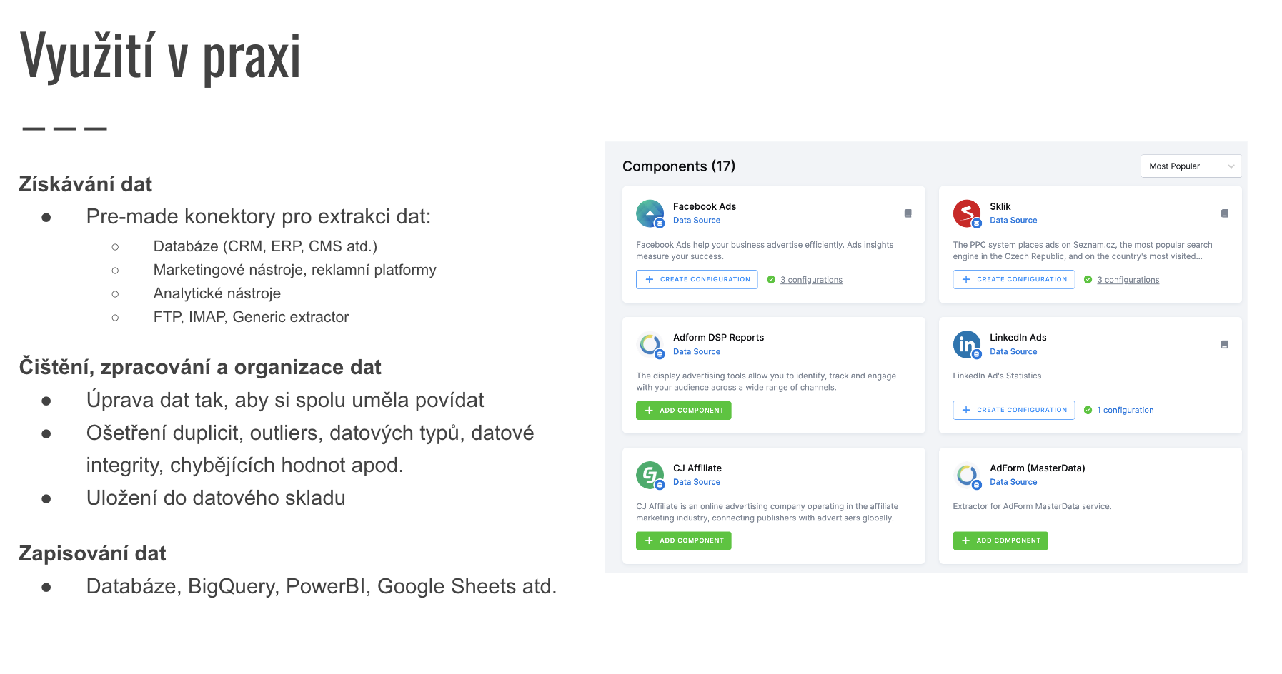Create configuration for Facebook Ads
The image size is (1282, 674).
[697, 279]
